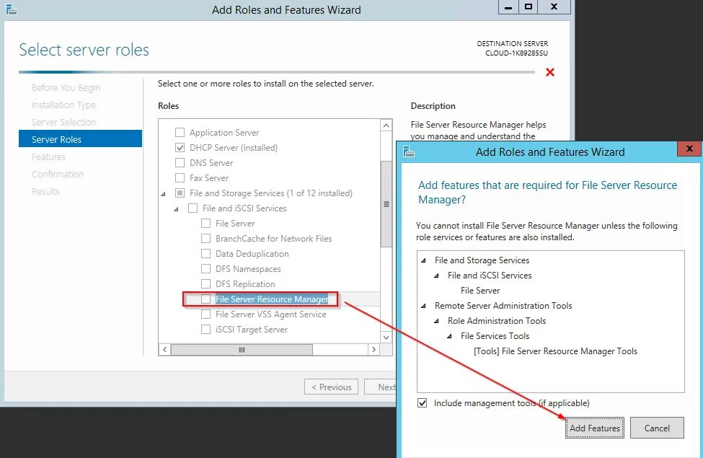703x458 pixels.
Task: Collapse Remote Server Administration Tools node
Action: click(423, 306)
